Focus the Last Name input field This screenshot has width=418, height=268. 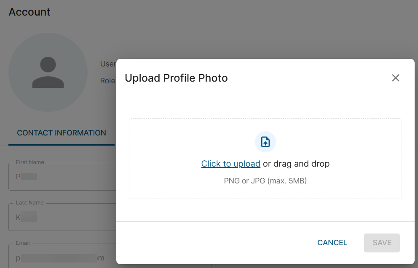click(x=63, y=217)
